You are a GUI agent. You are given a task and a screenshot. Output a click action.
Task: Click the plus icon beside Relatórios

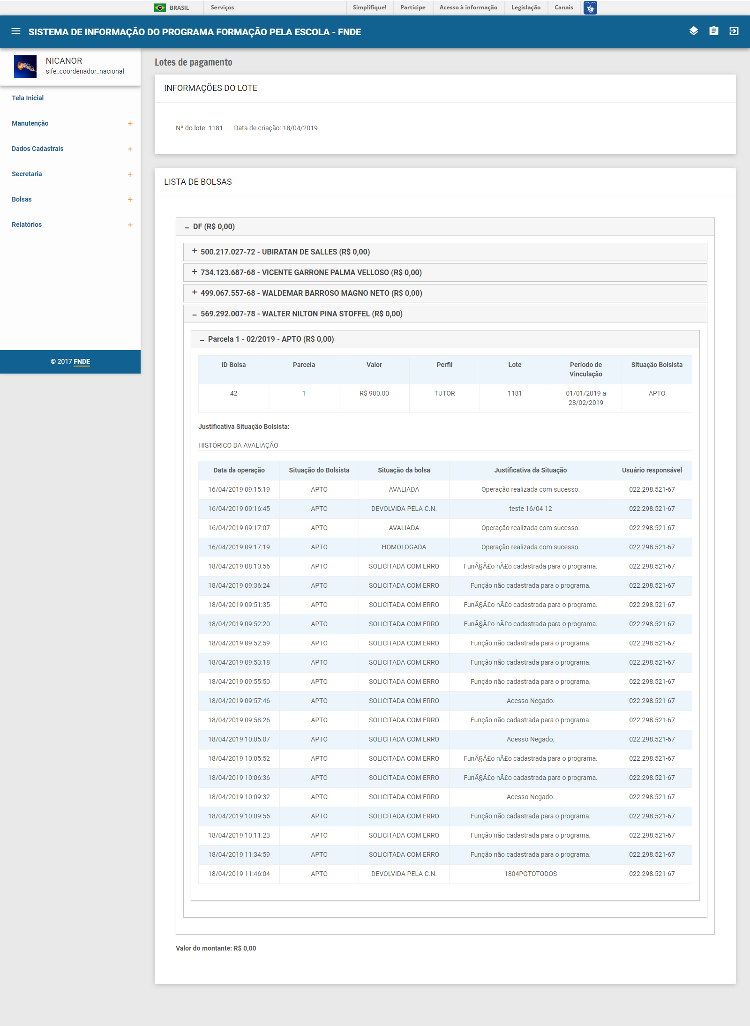(130, 225)
